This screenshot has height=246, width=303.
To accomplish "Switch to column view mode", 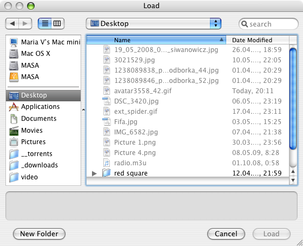I will coord(57,24).
